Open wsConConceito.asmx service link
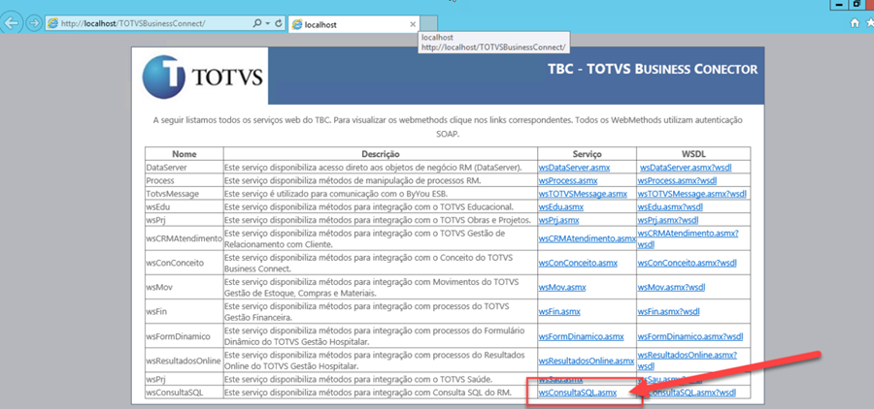This screenshot has width=874, height=409. (578, 264)
